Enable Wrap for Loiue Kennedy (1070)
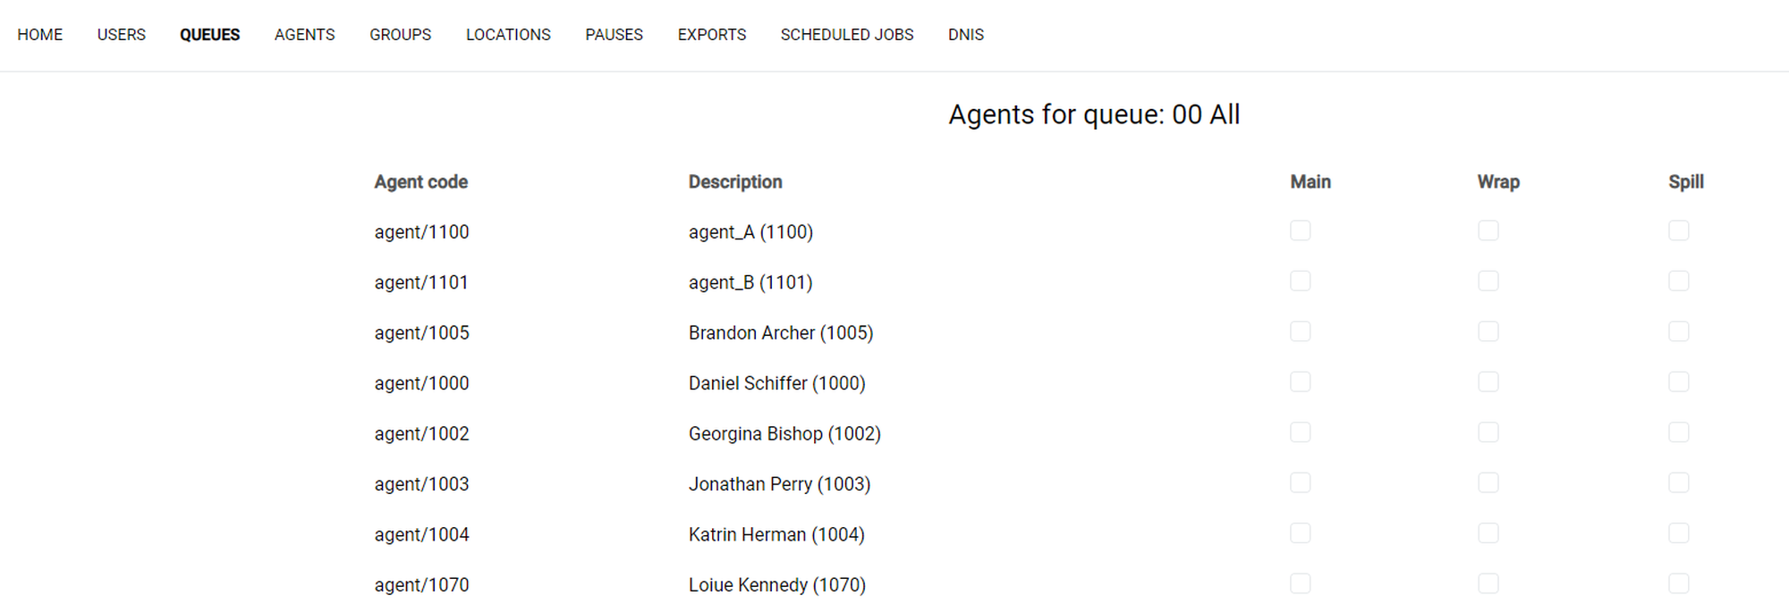 pyautogui.click(x=1488, y=583)
